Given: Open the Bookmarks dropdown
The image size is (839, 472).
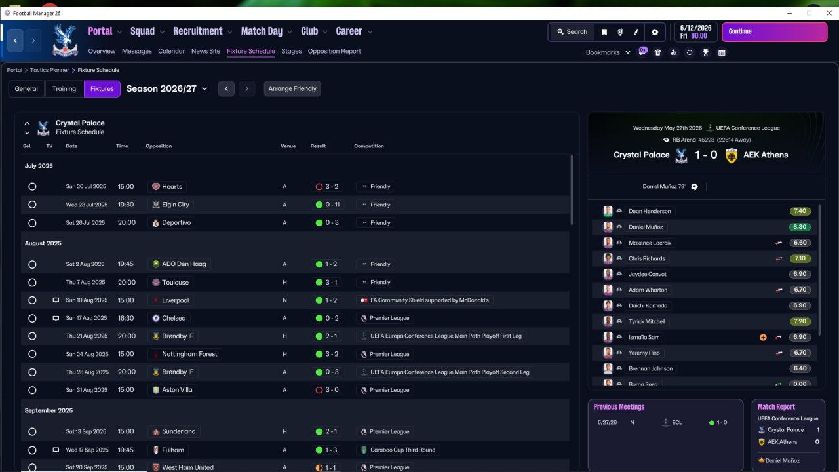Looking at the screenshot, I should [608, 52].
